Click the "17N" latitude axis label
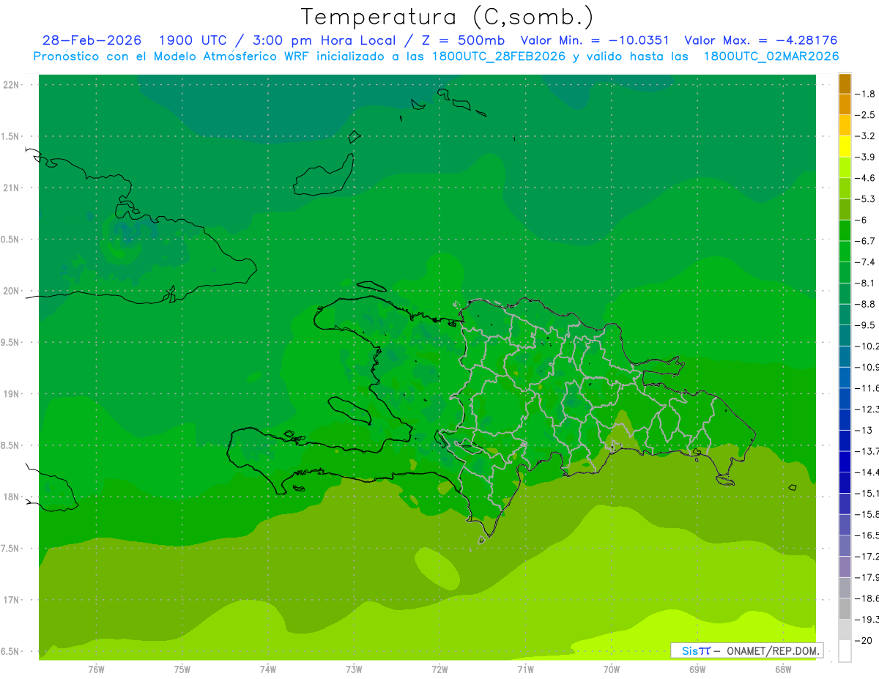 (x=12, y=600)
